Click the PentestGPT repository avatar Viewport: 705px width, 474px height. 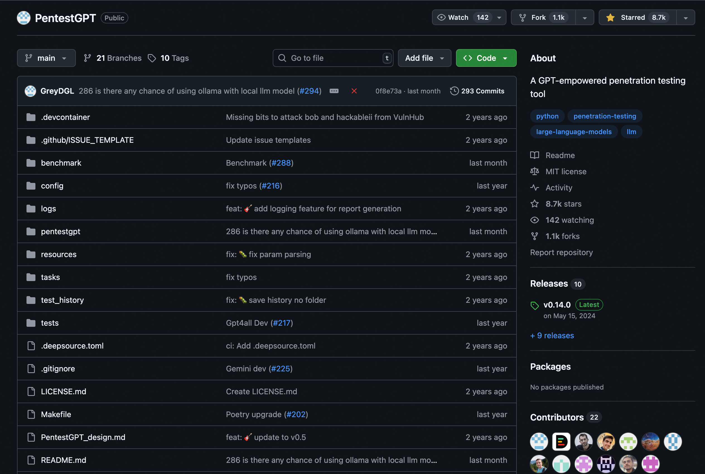(x=24, y=18)
